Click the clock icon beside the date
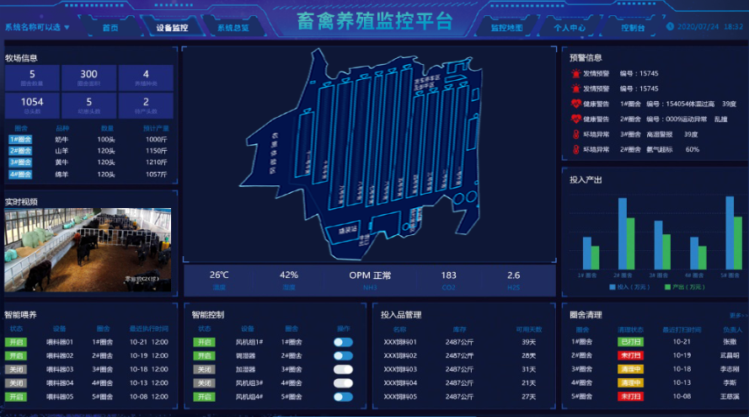 tap(670, 26)
